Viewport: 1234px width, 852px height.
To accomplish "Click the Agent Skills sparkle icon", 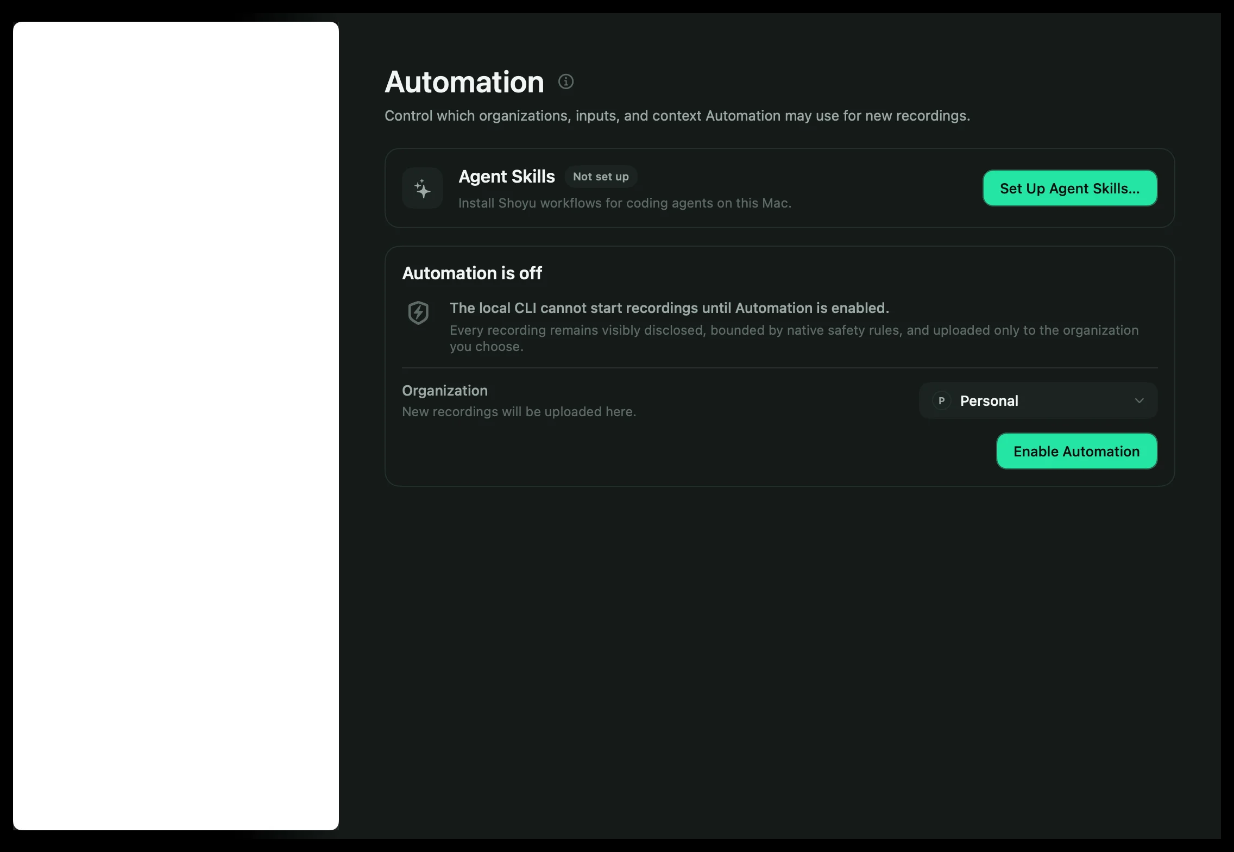I will point(423,188).
